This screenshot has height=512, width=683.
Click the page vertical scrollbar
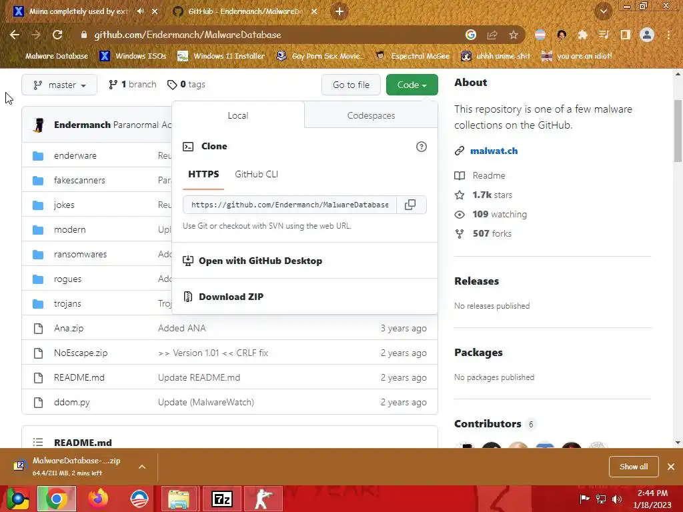(678, 131)
